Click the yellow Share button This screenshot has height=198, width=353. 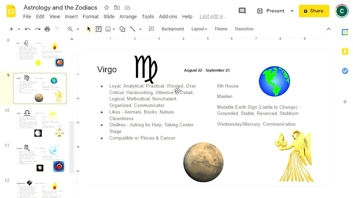(314, 11)
